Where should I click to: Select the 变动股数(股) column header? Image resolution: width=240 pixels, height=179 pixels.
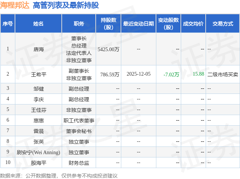[168, 24]
